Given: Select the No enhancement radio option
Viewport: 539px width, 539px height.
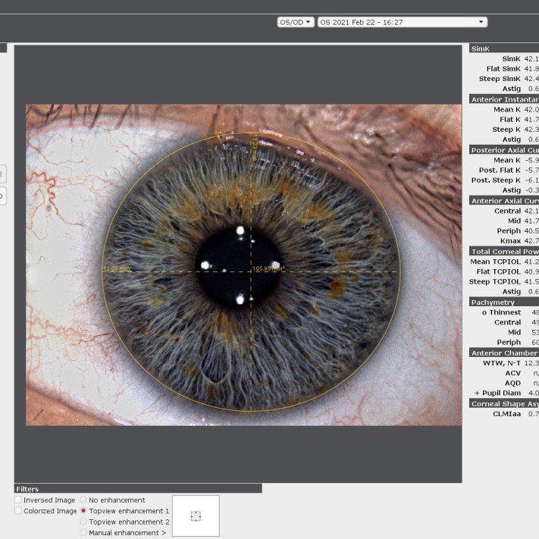Looking at the screenshot, I should pyautogui.click(x=83, y=500).
